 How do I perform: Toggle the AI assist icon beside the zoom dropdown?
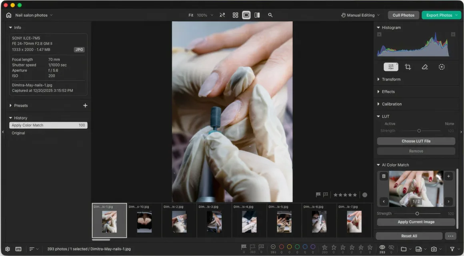click(x=222, y=15)
